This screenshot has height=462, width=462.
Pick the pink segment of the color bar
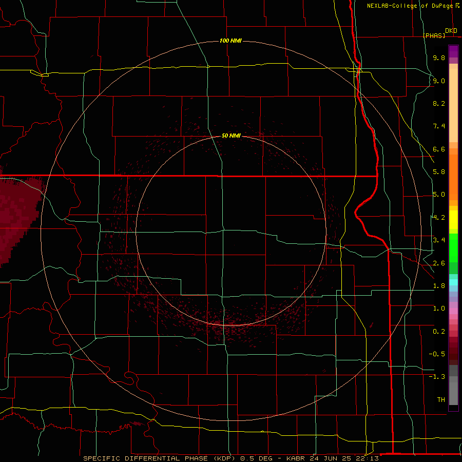(453, 311)
